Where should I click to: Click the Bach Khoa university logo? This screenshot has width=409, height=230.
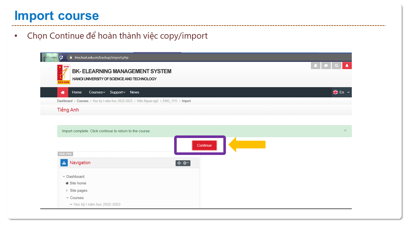(64, 74)
